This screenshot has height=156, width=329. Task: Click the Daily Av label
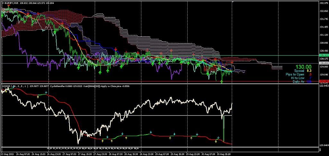pos(298,82)
